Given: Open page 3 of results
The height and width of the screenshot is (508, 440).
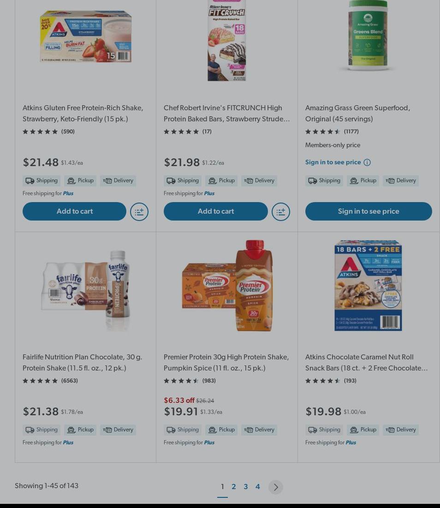Looking at the screenshot, I should [x=246, y=487].
